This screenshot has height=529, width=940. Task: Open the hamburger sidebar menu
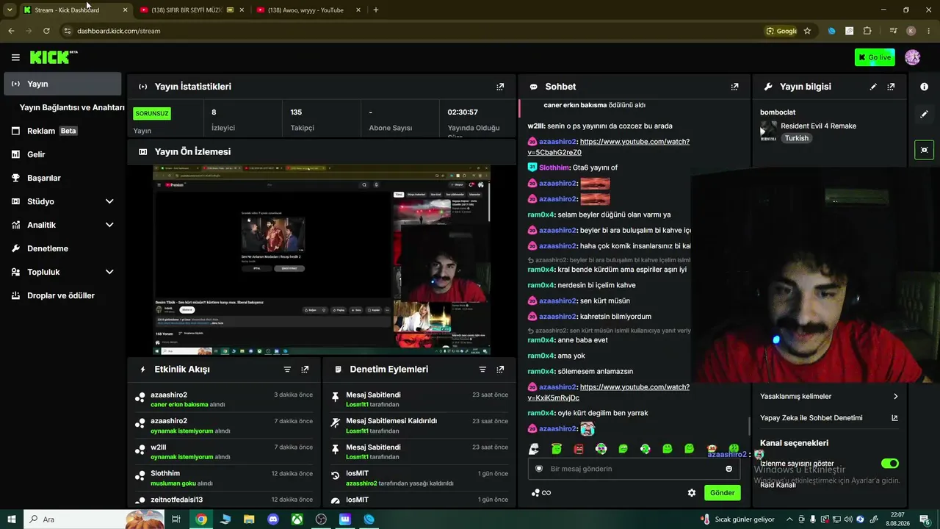(15, 57)
